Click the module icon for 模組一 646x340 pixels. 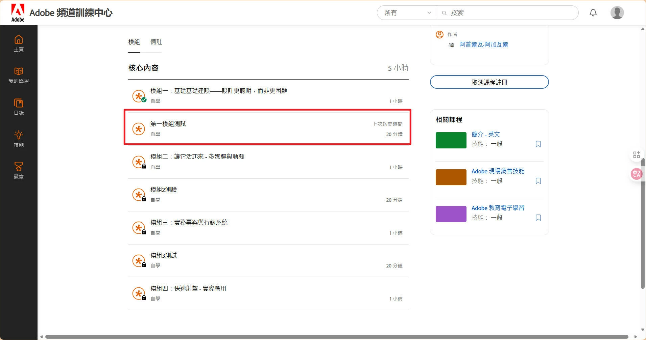[x=139, y=96]
